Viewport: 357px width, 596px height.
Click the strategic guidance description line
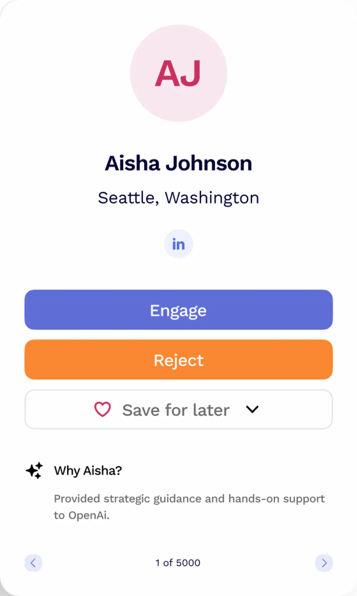tap(189, 499)
